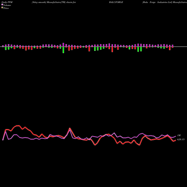The height and width of the screenshot is (187, 187).
Task: Click the "1M" volume value label
Action: pos(179,135)
